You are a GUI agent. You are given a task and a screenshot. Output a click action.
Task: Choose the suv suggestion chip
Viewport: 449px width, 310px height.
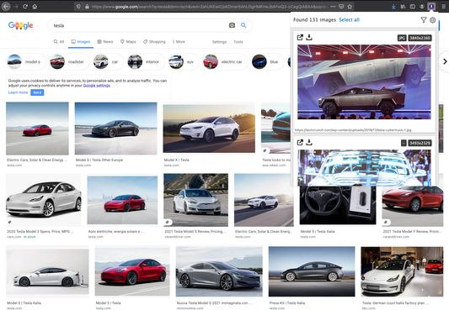pyautogui.click(x=183, y=61)
